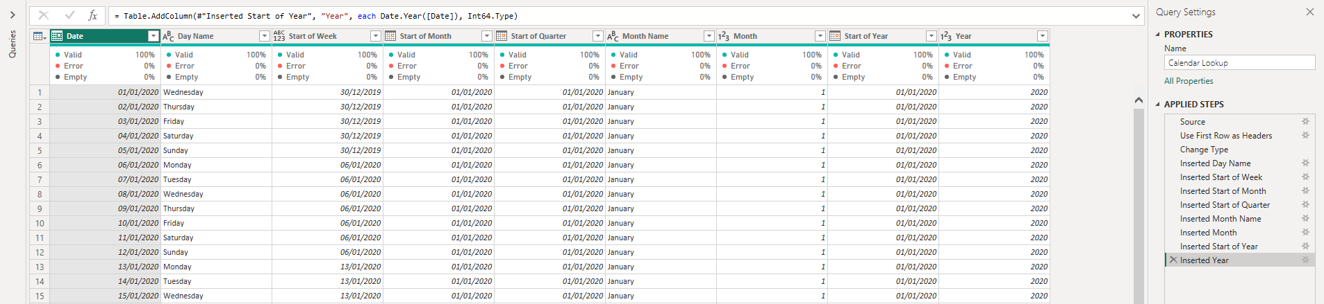Expand the Queries pane chevron
Viewport: 1324px width, 304px height.
coord(13,15)
